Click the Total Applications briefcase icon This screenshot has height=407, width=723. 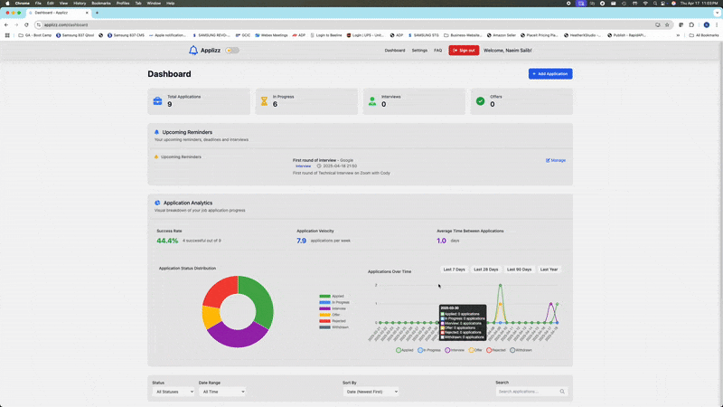pos(157,101)
